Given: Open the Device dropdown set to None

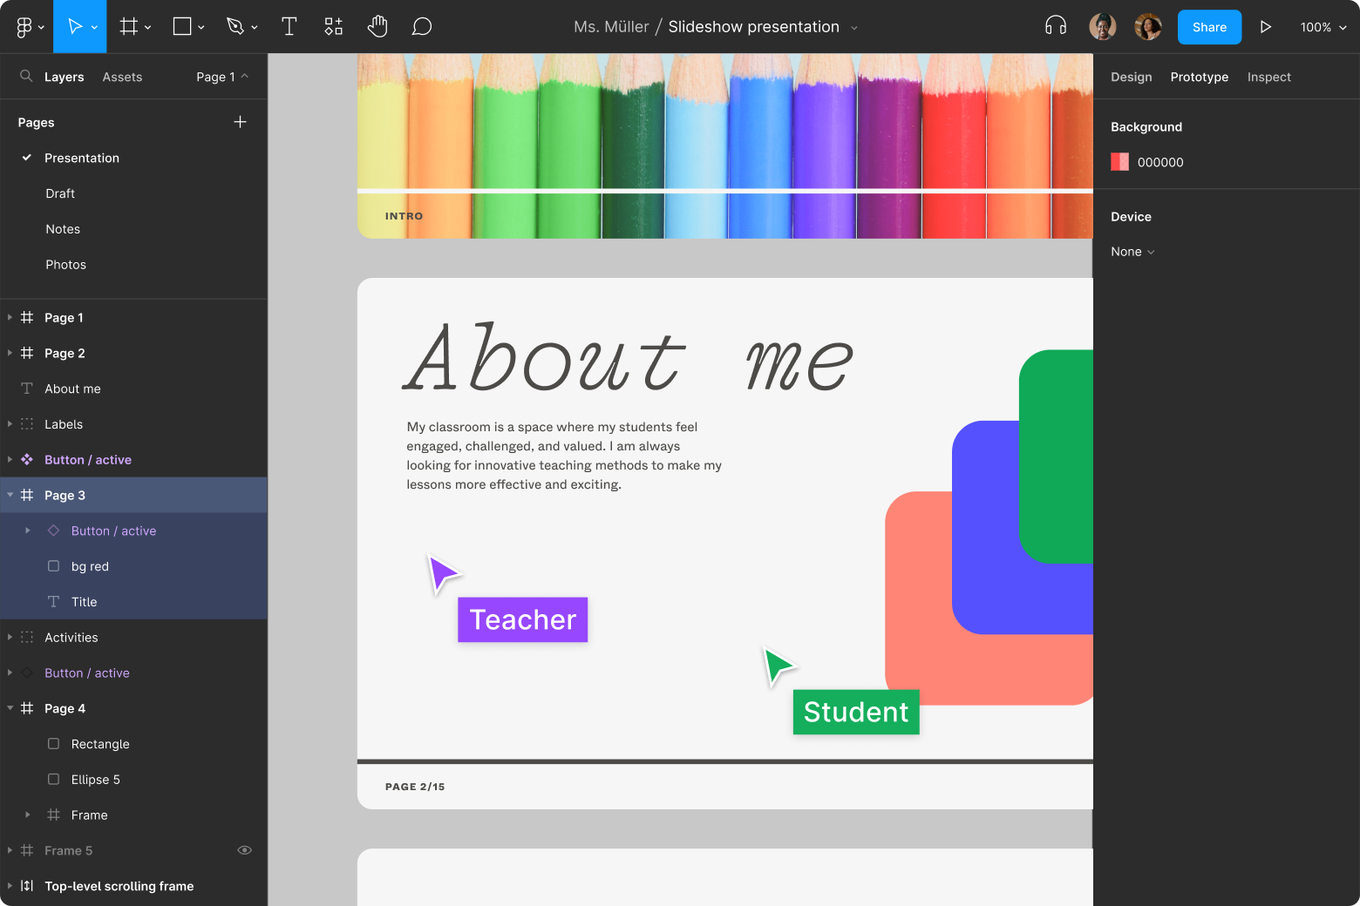Looking at the screenshot, I should (x=1132, y=252).
